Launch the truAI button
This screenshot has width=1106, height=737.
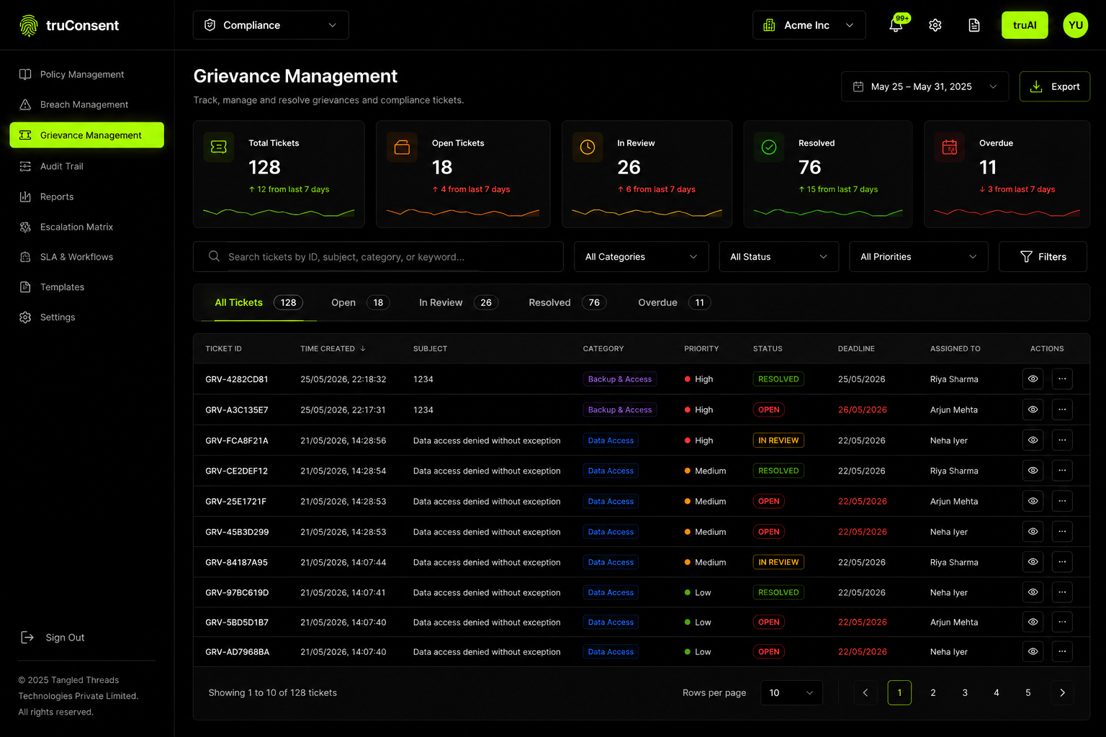pos(1025,25)
